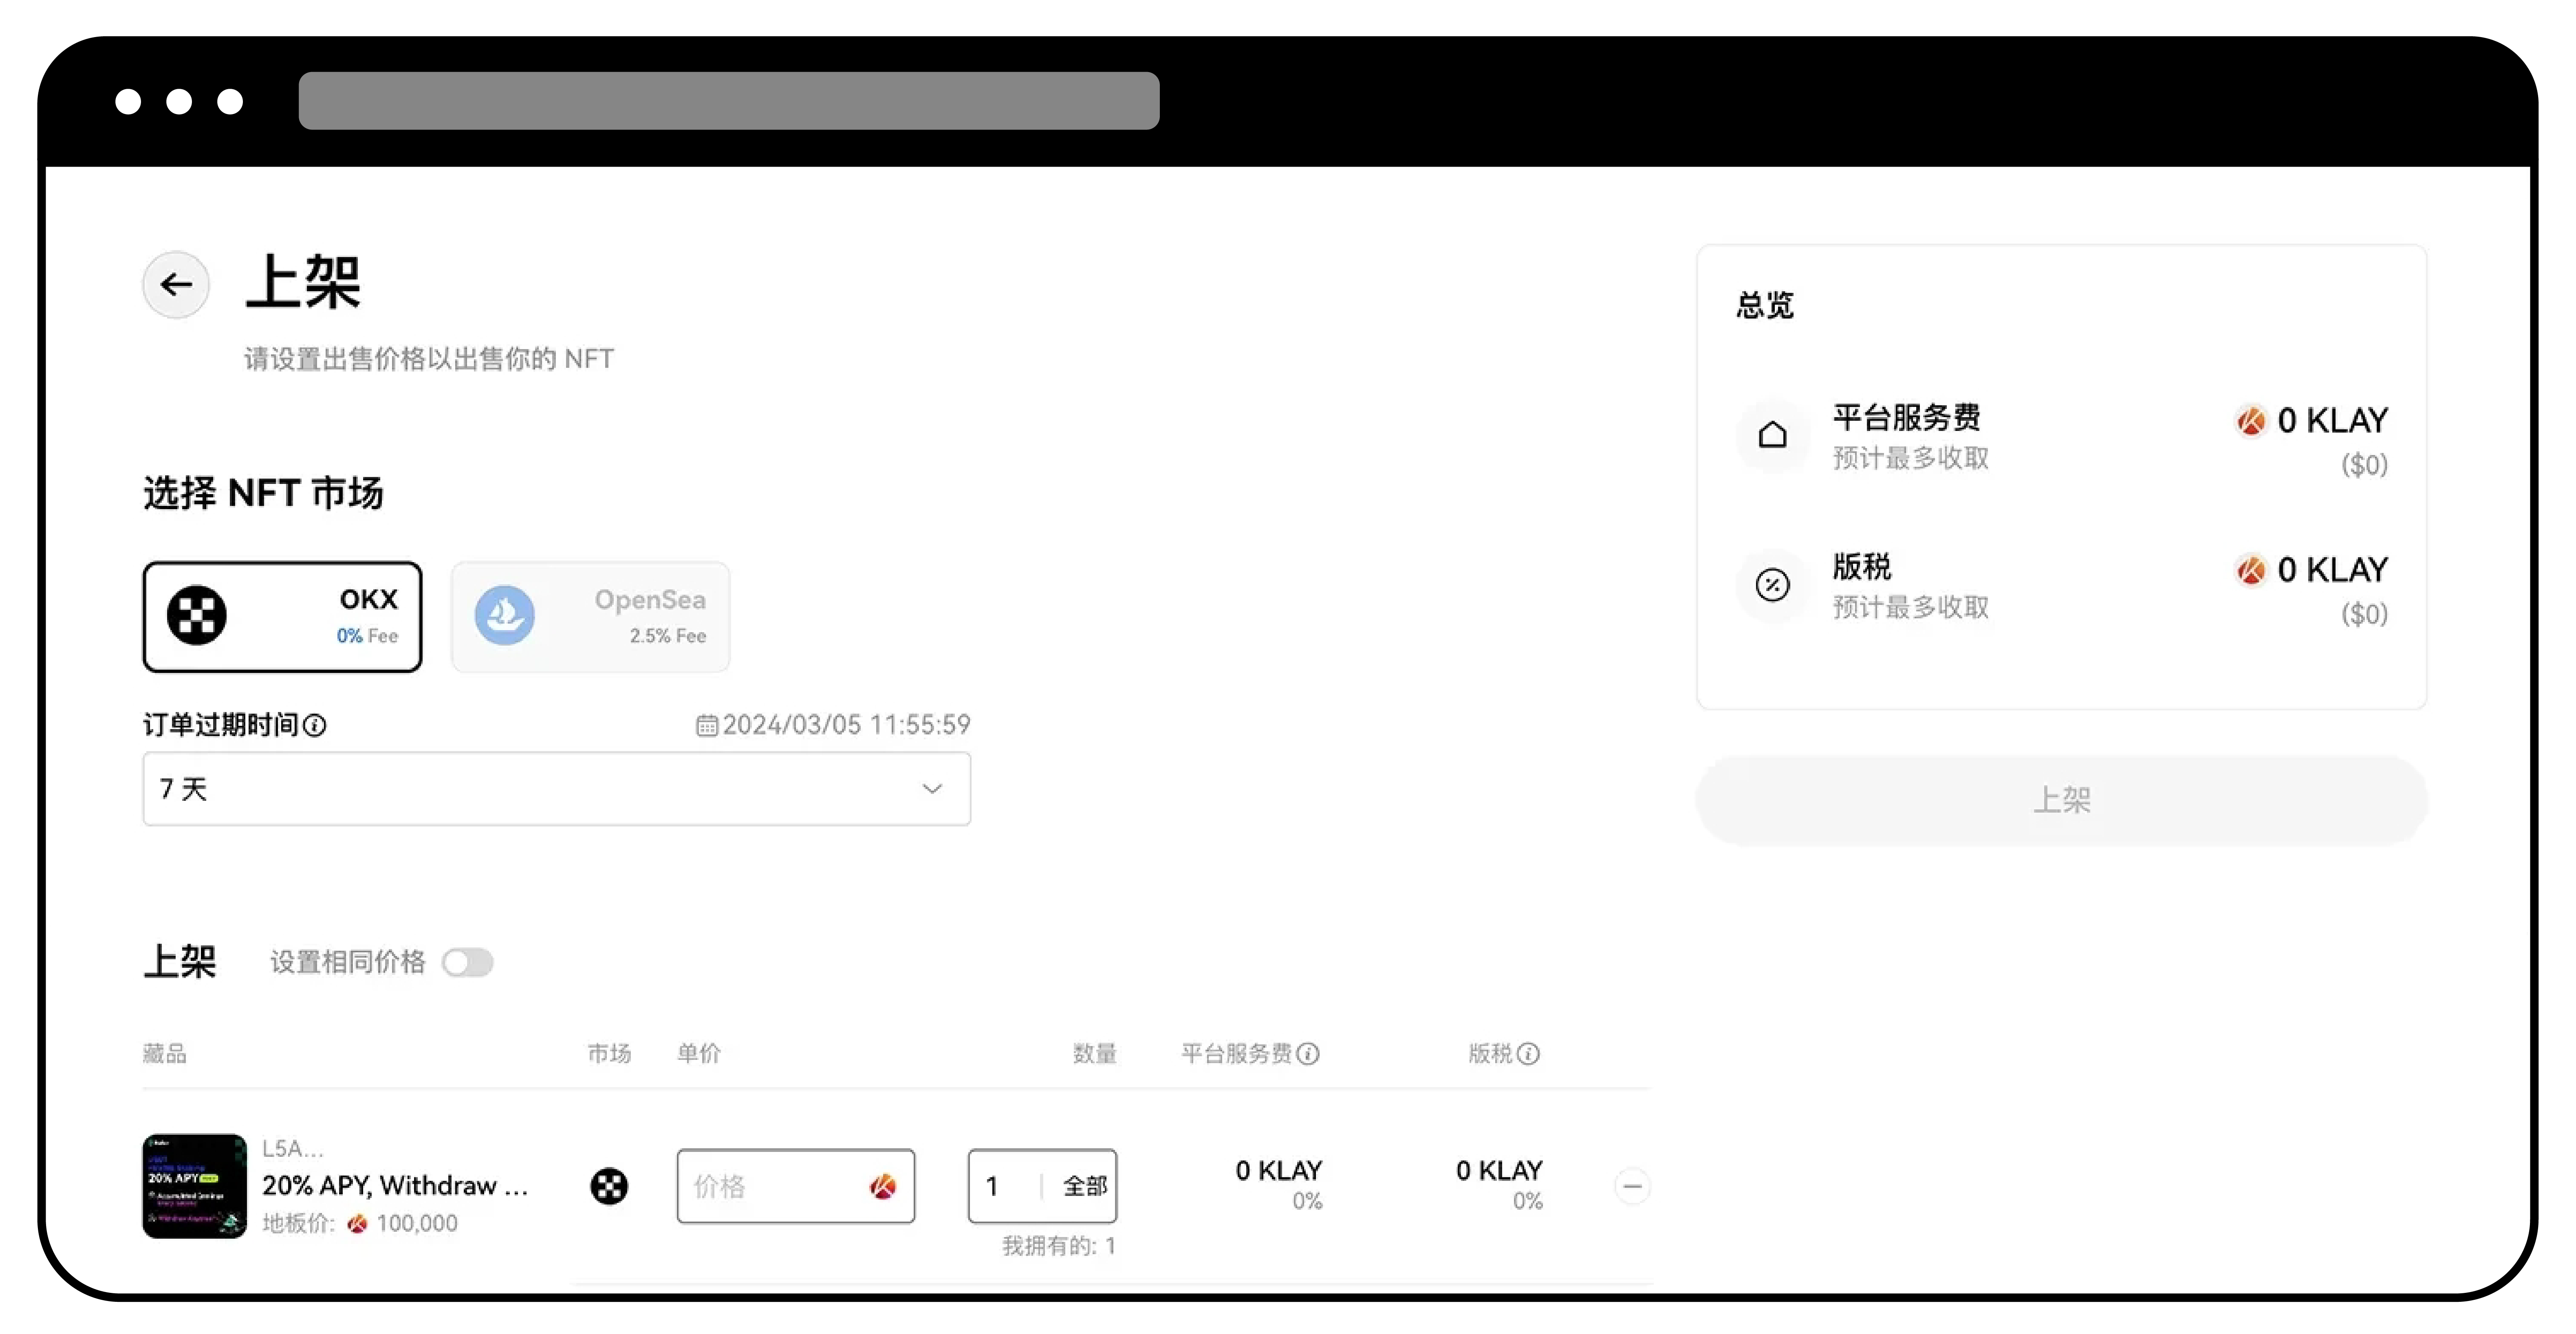The image size is (2576, 1334).
Task: Click the L5A NFT thumbnail
Action: 194,1186
